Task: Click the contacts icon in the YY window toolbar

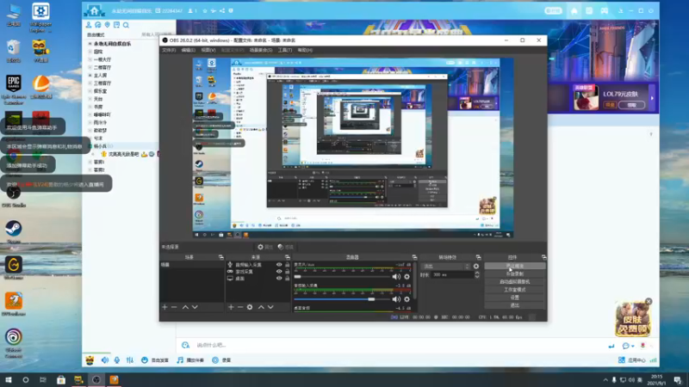Action: click(89, 25)
